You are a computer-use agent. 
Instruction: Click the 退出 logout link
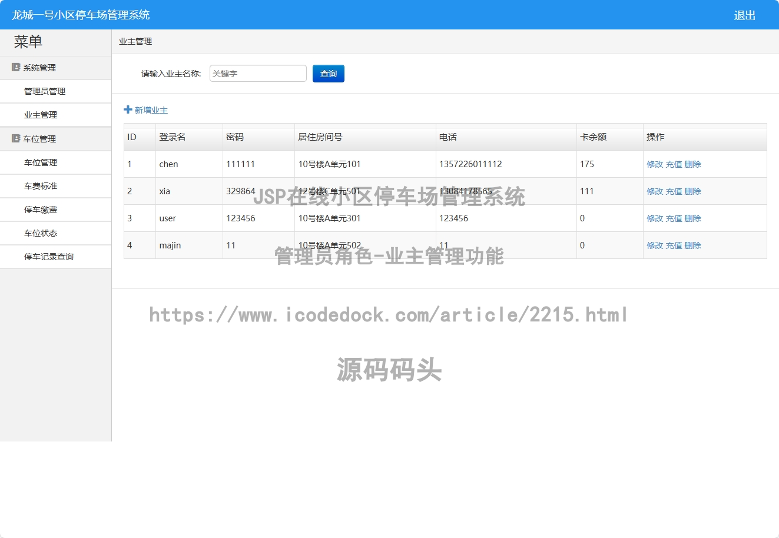[x=744, y=15]
